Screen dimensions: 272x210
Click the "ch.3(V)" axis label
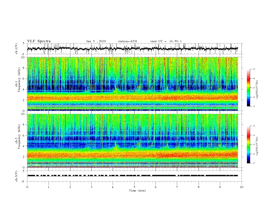tap(16, 176)
